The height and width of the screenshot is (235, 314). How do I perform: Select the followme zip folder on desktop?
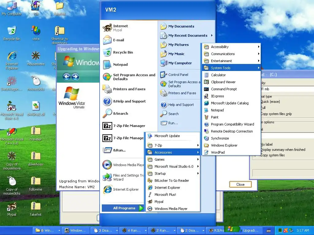point(36,184)
